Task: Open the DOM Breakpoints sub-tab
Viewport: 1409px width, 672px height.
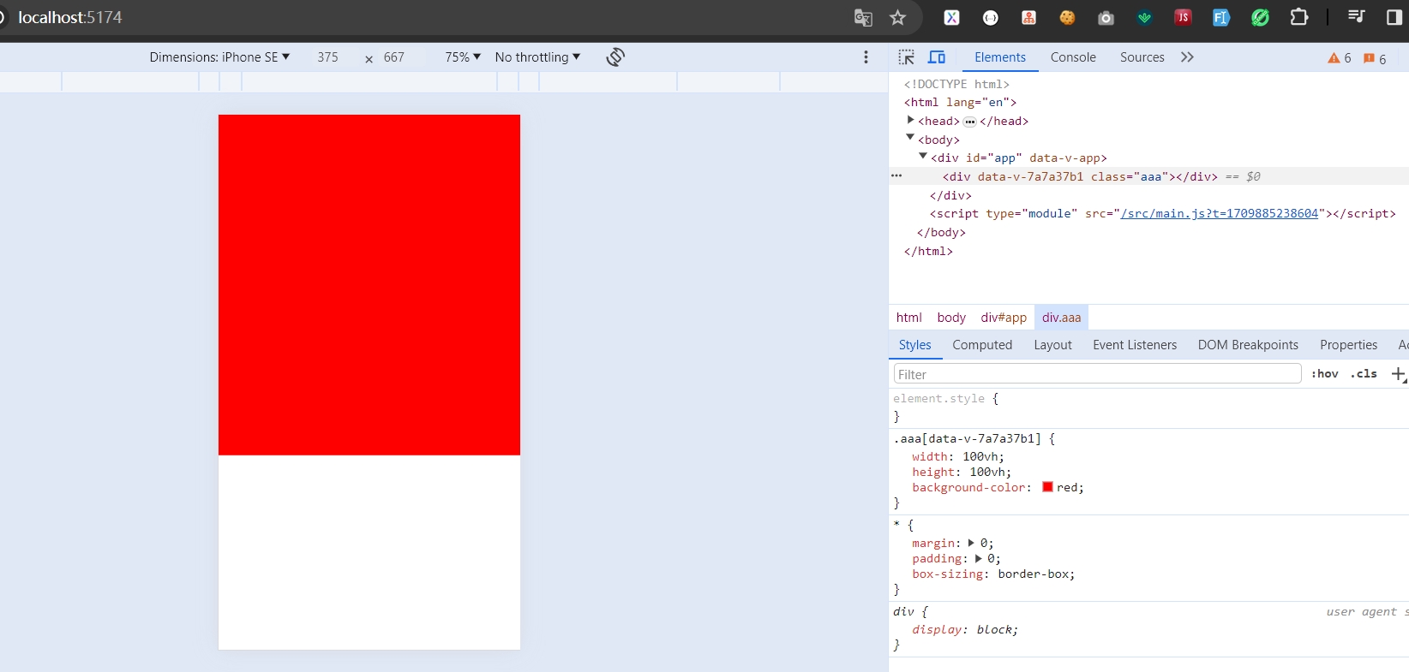Action: [1248, 345]
